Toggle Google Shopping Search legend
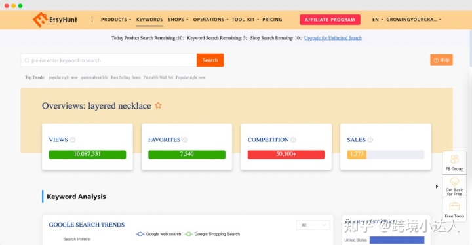The image size is (472, 245). click(x=212, y=234)
